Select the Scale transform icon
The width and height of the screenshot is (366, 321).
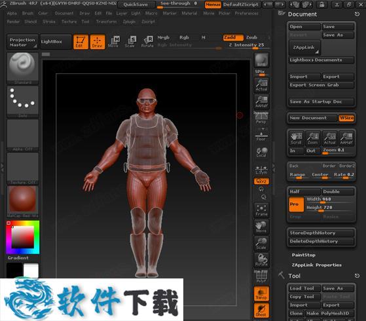[x=130, y=42]
